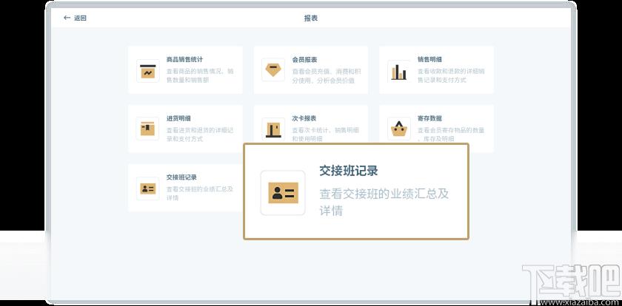Click the 报表 page title
The width and height of the screenshot is (622, 306).
tap(310, 18)
